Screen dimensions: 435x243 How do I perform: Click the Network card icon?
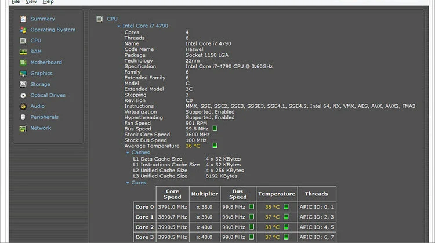click(23, 128)
